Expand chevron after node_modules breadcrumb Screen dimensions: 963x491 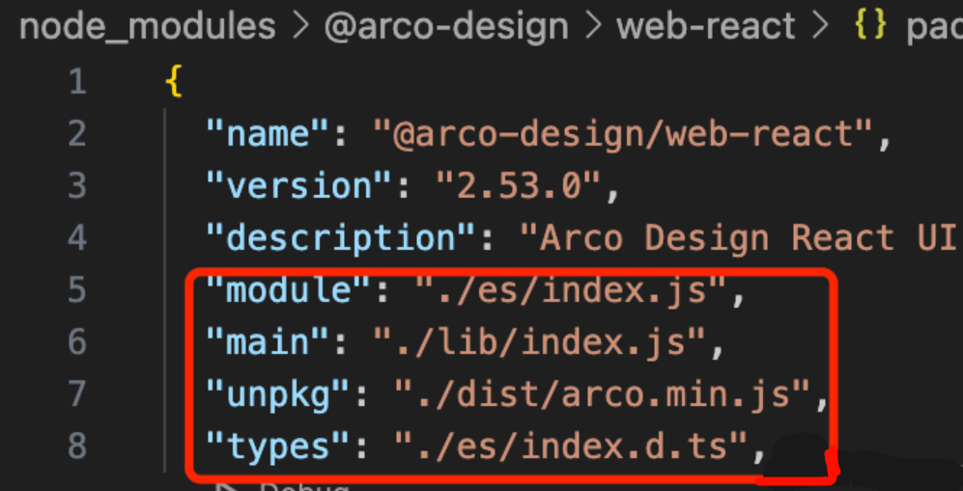(300, 26)
